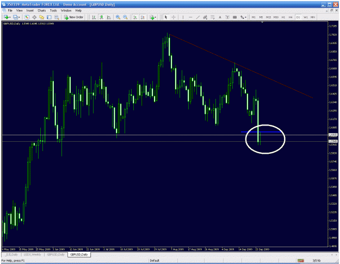Viewport: 340px width, 264px height.
Task: Toggle the Data Window crosshair icon
Action: pos(34,17)
